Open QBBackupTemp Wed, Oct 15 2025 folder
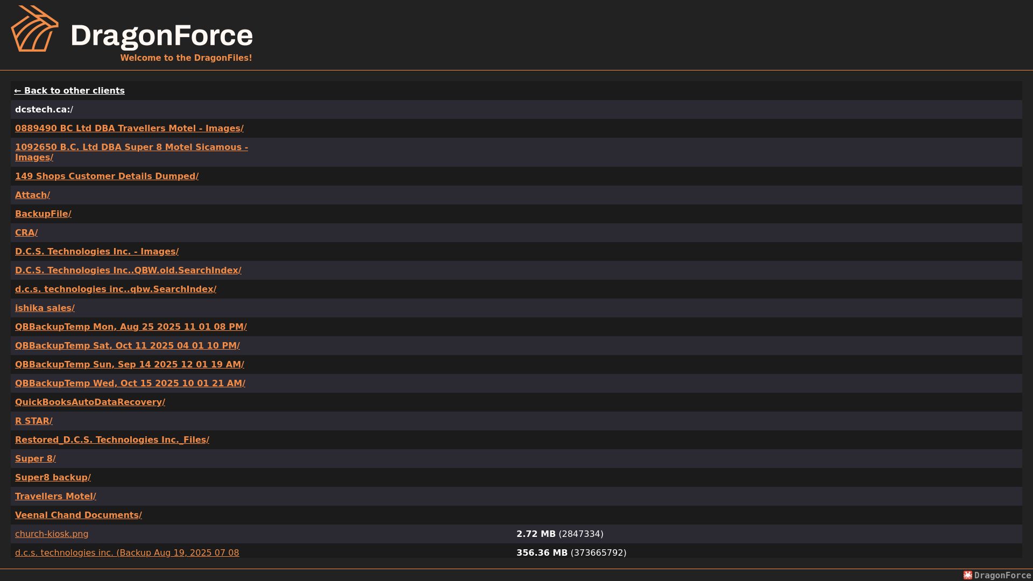Viewport: 1033px width, 581px height. pyautogui.click(x=130, y=383)
